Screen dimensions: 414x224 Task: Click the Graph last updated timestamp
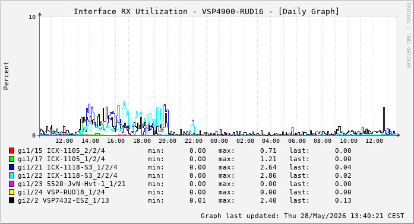coord(302,216)
